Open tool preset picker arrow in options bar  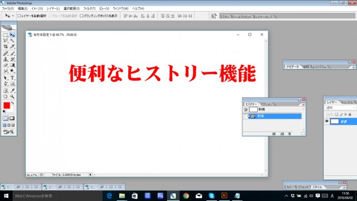[13, 16]
